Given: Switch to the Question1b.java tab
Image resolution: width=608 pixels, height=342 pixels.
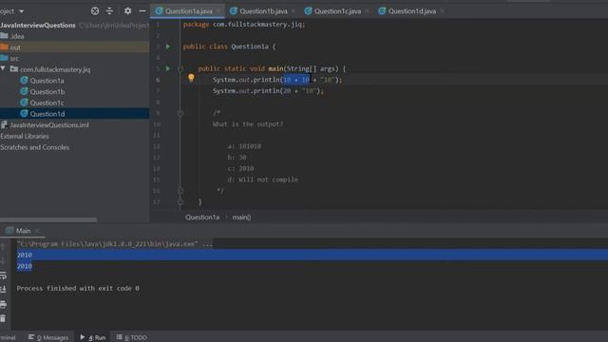Looking at the screenshot, I should 263,11.
